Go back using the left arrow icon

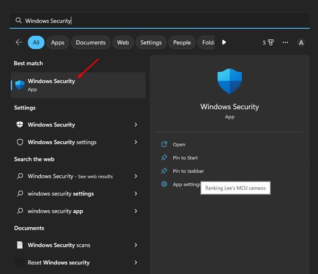[x=19, y=42]
